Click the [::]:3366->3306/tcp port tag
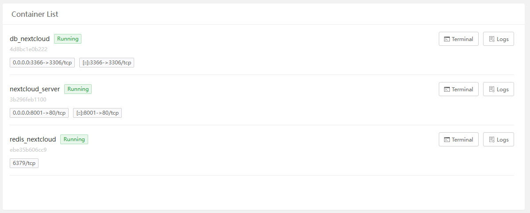Viewport: 530px width, 213px height. point(107,63)
